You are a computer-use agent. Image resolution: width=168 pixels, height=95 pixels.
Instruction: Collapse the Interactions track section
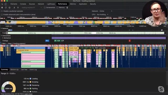point(1,36)
